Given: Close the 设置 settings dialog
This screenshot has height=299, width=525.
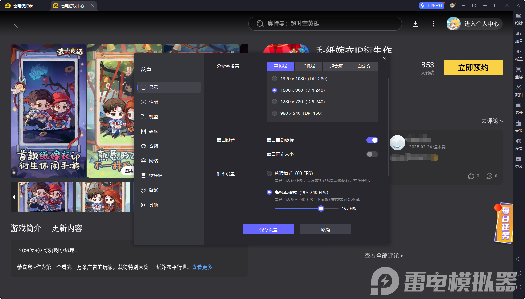Looking at the screenshot, I should coord(384,58).
